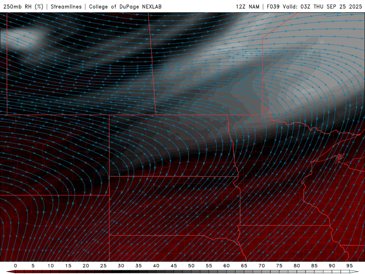Click the colorbar label "45"

pos(174,266)
